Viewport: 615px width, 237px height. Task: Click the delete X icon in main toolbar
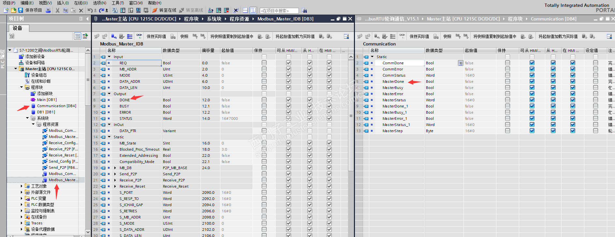click(81, 10)
